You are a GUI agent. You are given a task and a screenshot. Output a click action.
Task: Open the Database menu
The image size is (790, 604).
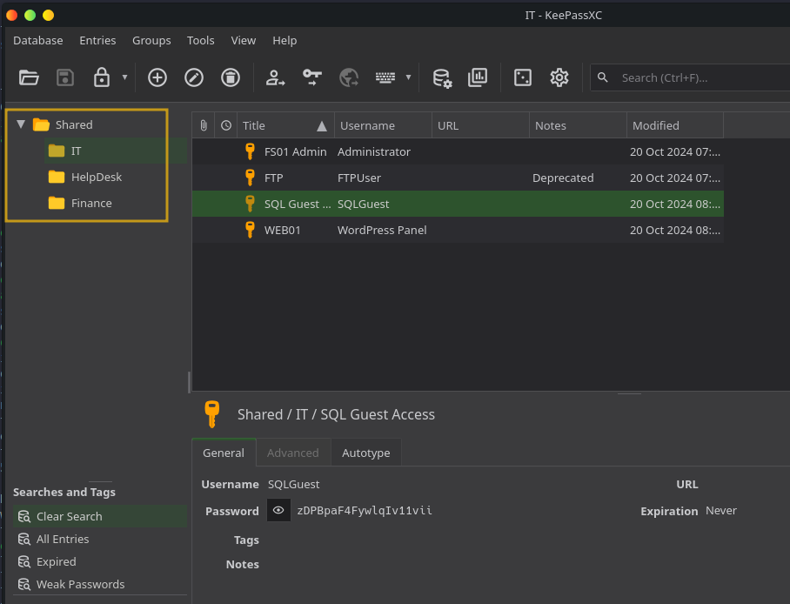point(38,40)
